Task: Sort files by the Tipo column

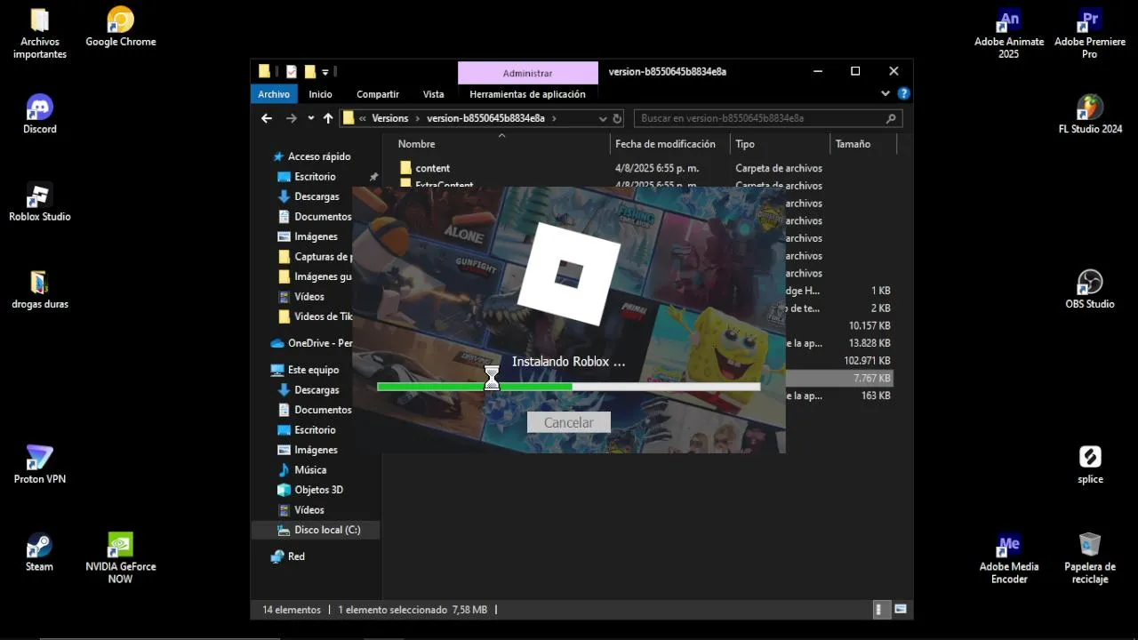Action: click(x=745, y=144)
